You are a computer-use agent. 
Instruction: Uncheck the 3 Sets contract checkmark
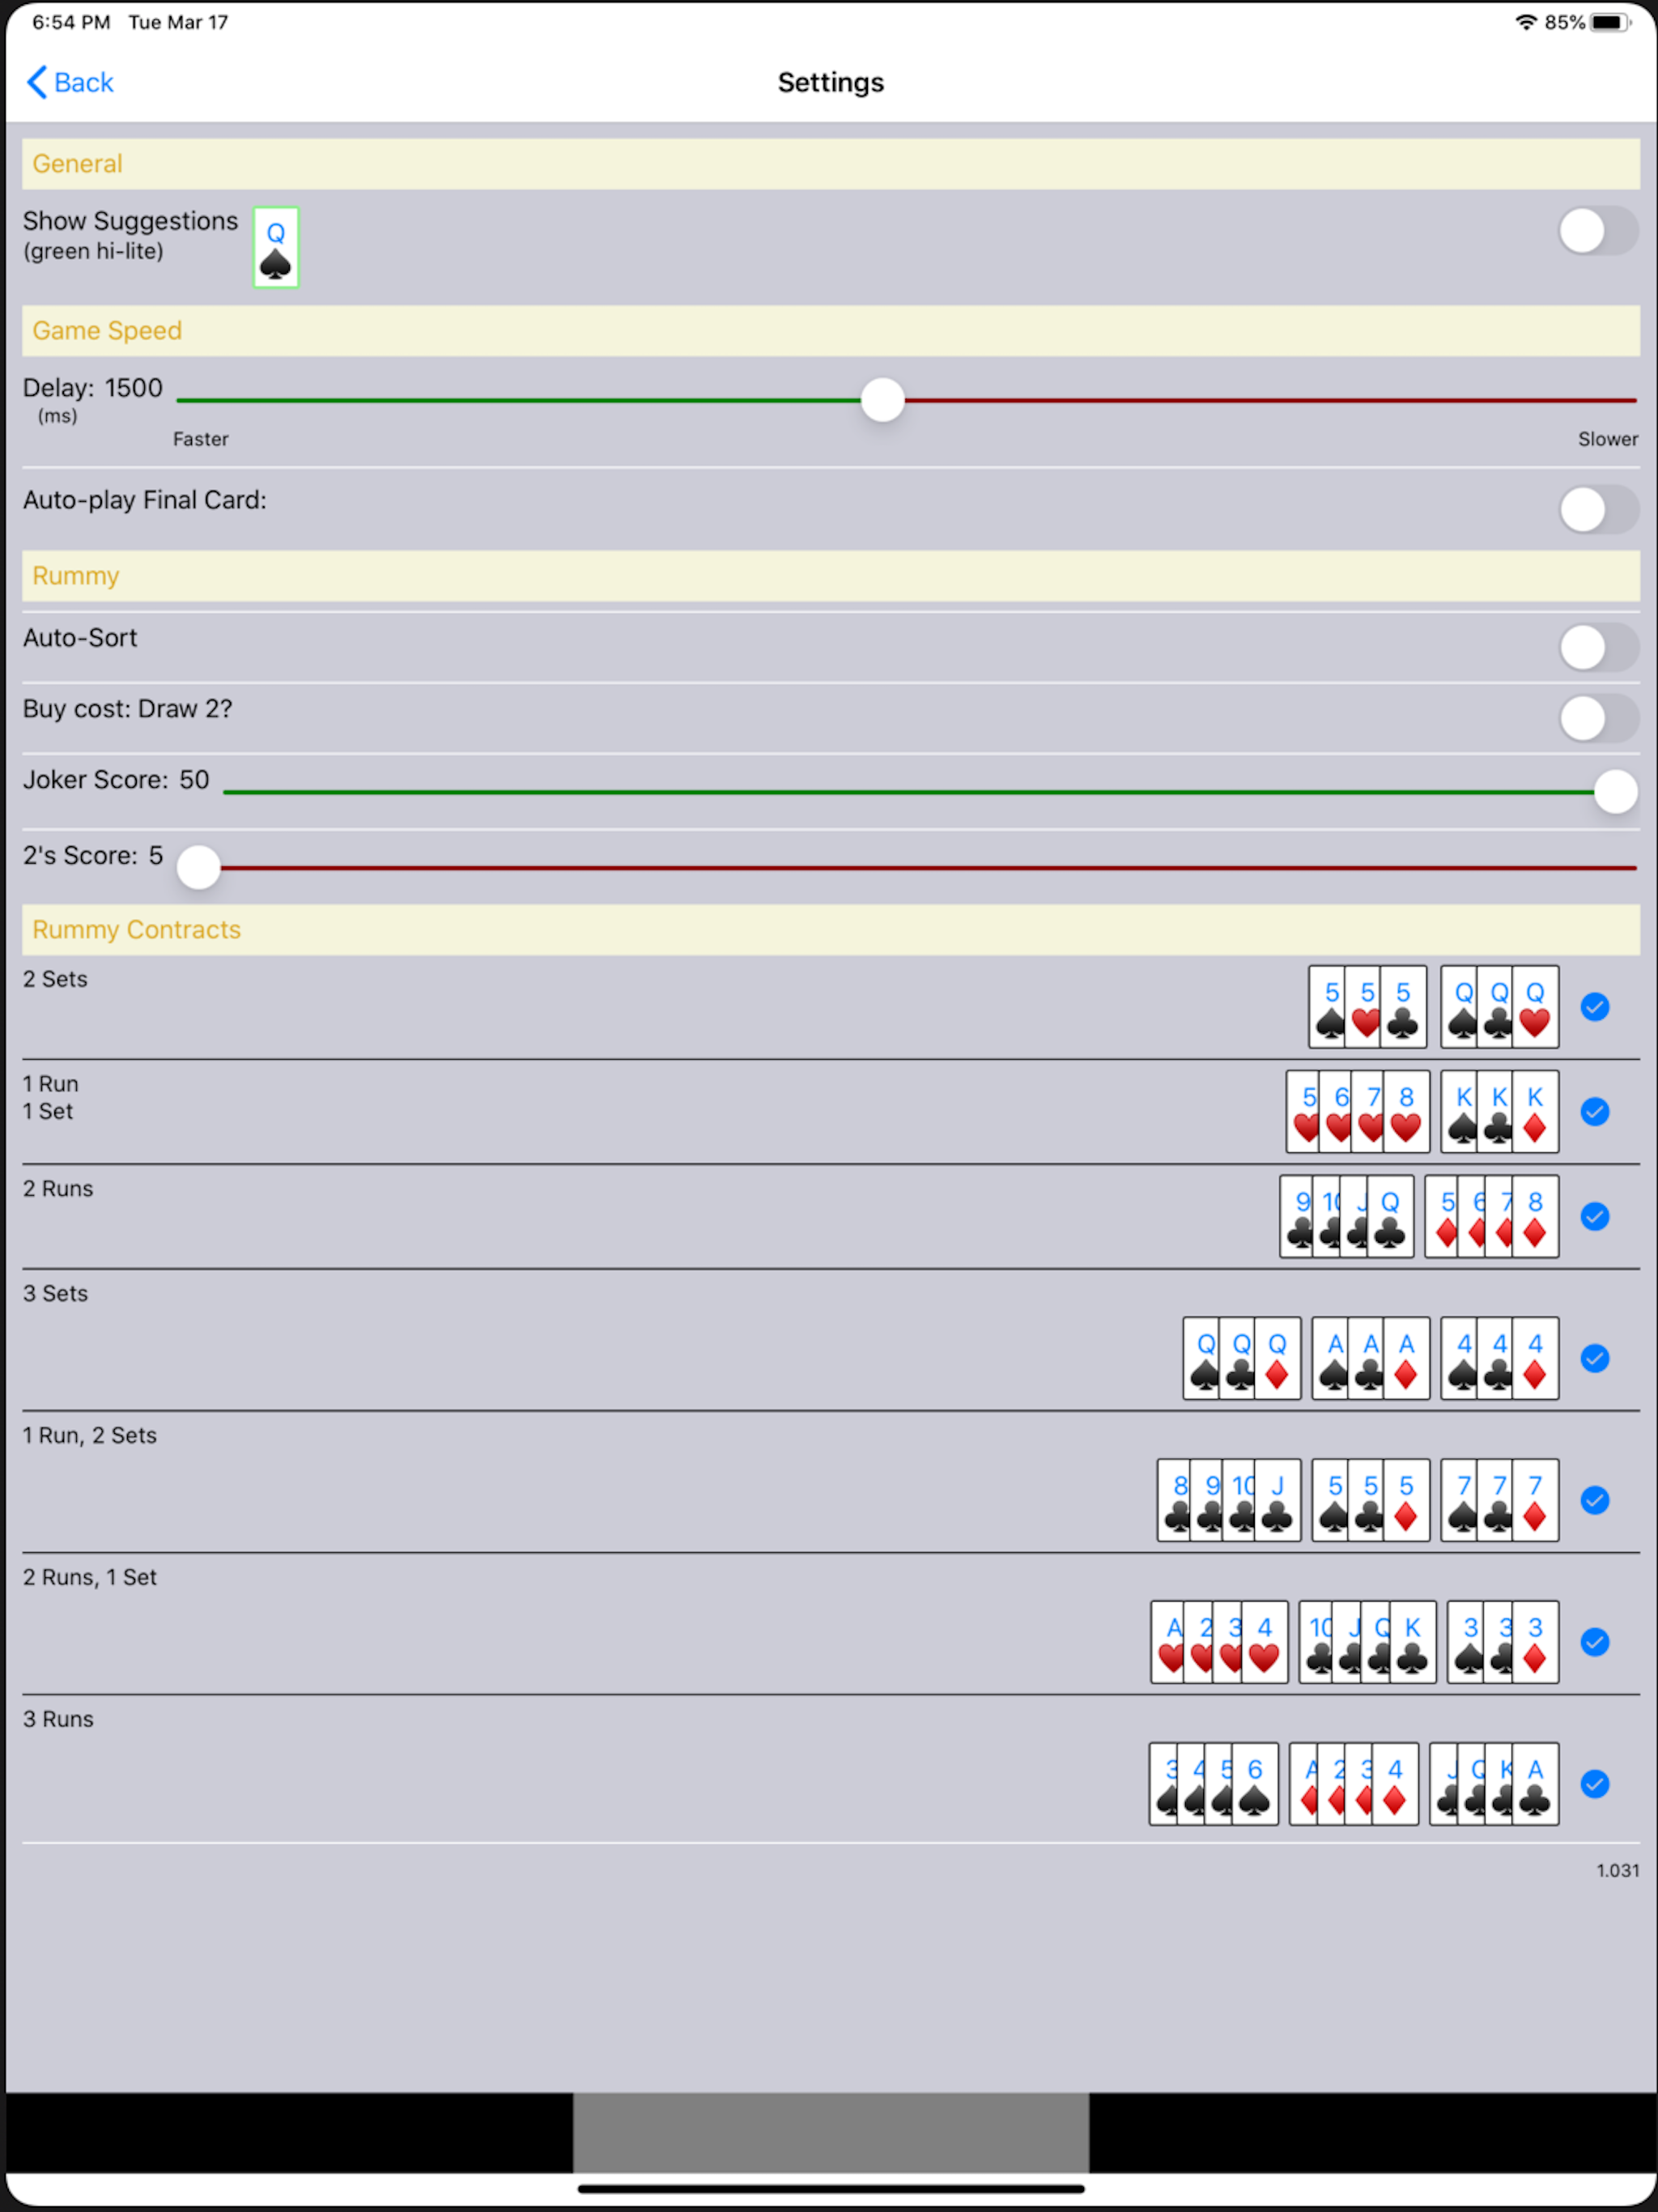point(1595,1358)
